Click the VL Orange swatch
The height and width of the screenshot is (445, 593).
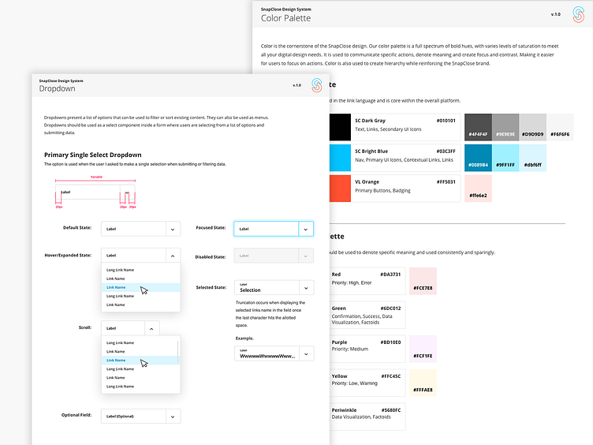coord(340,189)
